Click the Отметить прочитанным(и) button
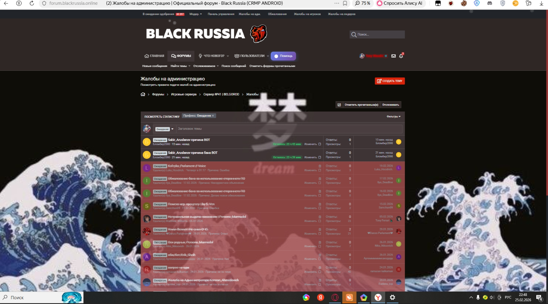The image size is (548, 304). [x=361, y=105]
